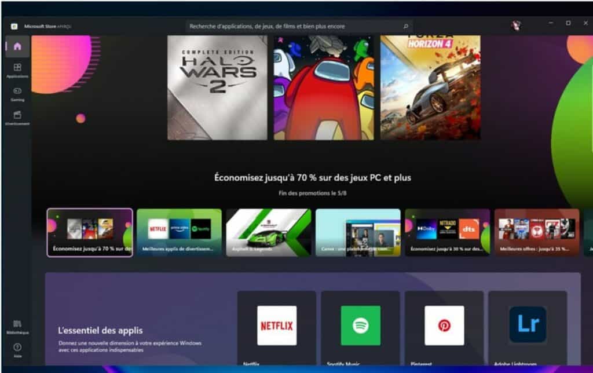Click the 'Fin des promotions le 5/8' text

point(313,193)
